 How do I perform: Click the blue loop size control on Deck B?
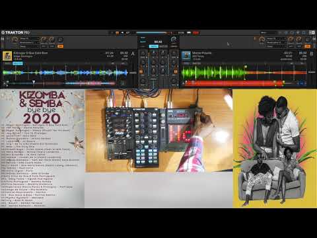tap(302, 83)
